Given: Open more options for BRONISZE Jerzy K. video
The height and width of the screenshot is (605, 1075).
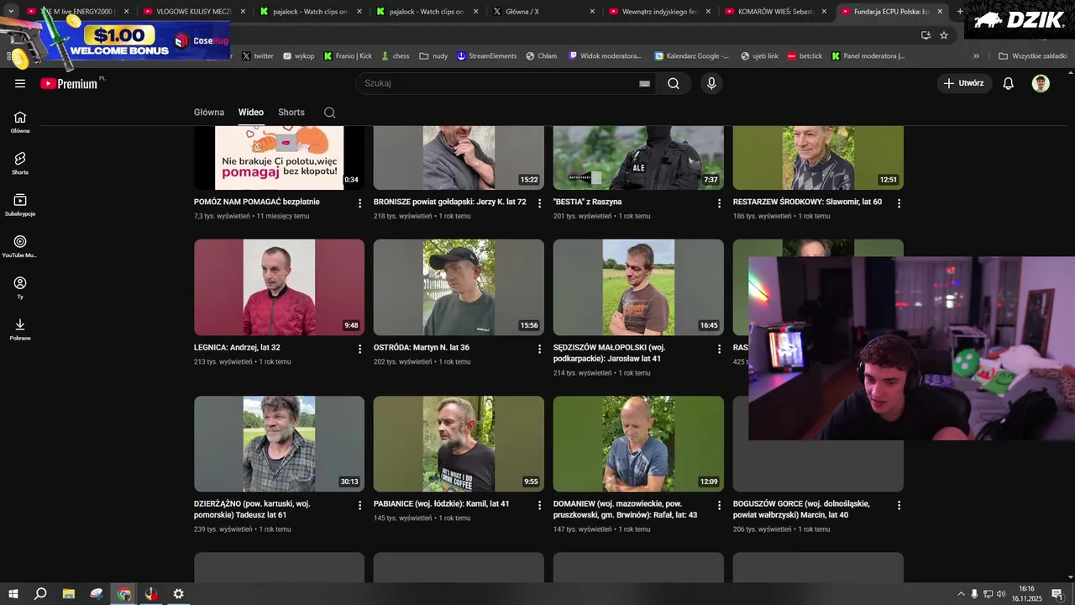Looking at the screenshot, I should 540,203.
